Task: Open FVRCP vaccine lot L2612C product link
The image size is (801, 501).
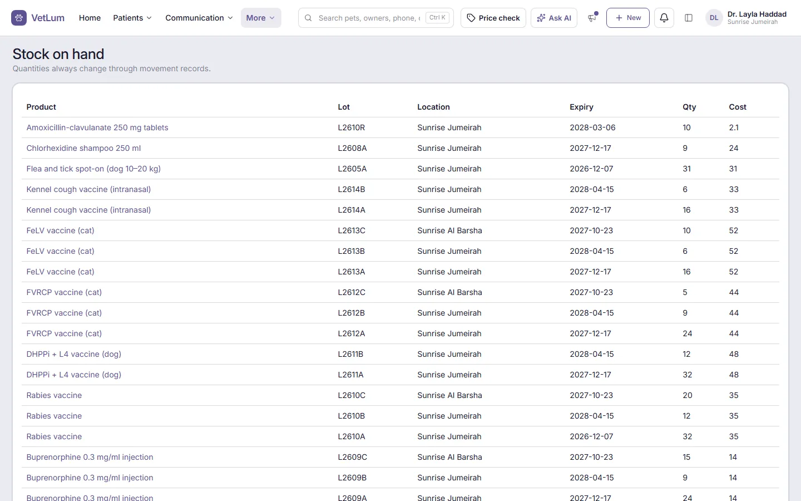Action: click(x=64, y=292)
